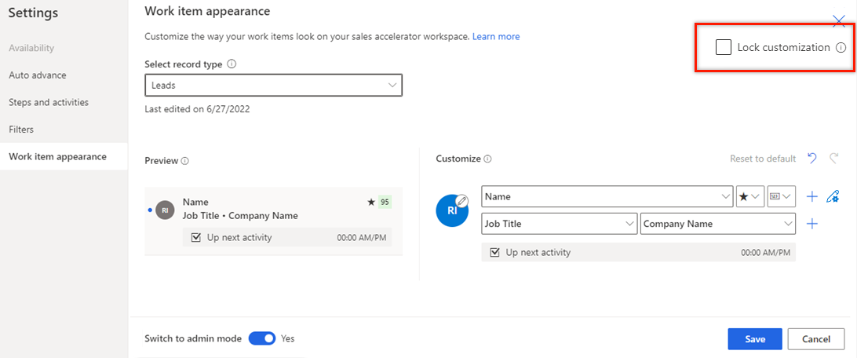The height and width of the screenshot is (358, 857).
Task: Open the Company Name field dropdown
Action: click(718, 224)
